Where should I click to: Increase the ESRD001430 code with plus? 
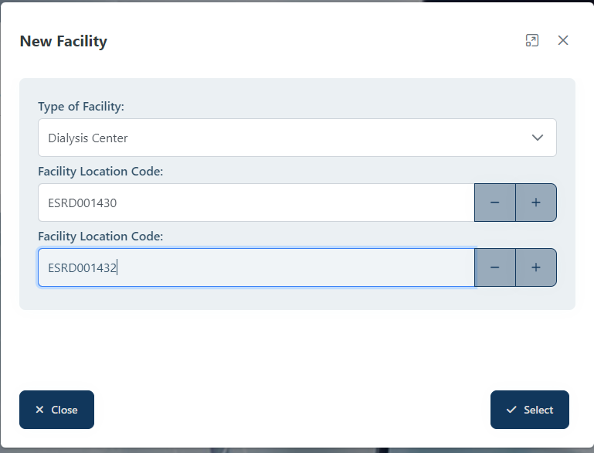536,203
